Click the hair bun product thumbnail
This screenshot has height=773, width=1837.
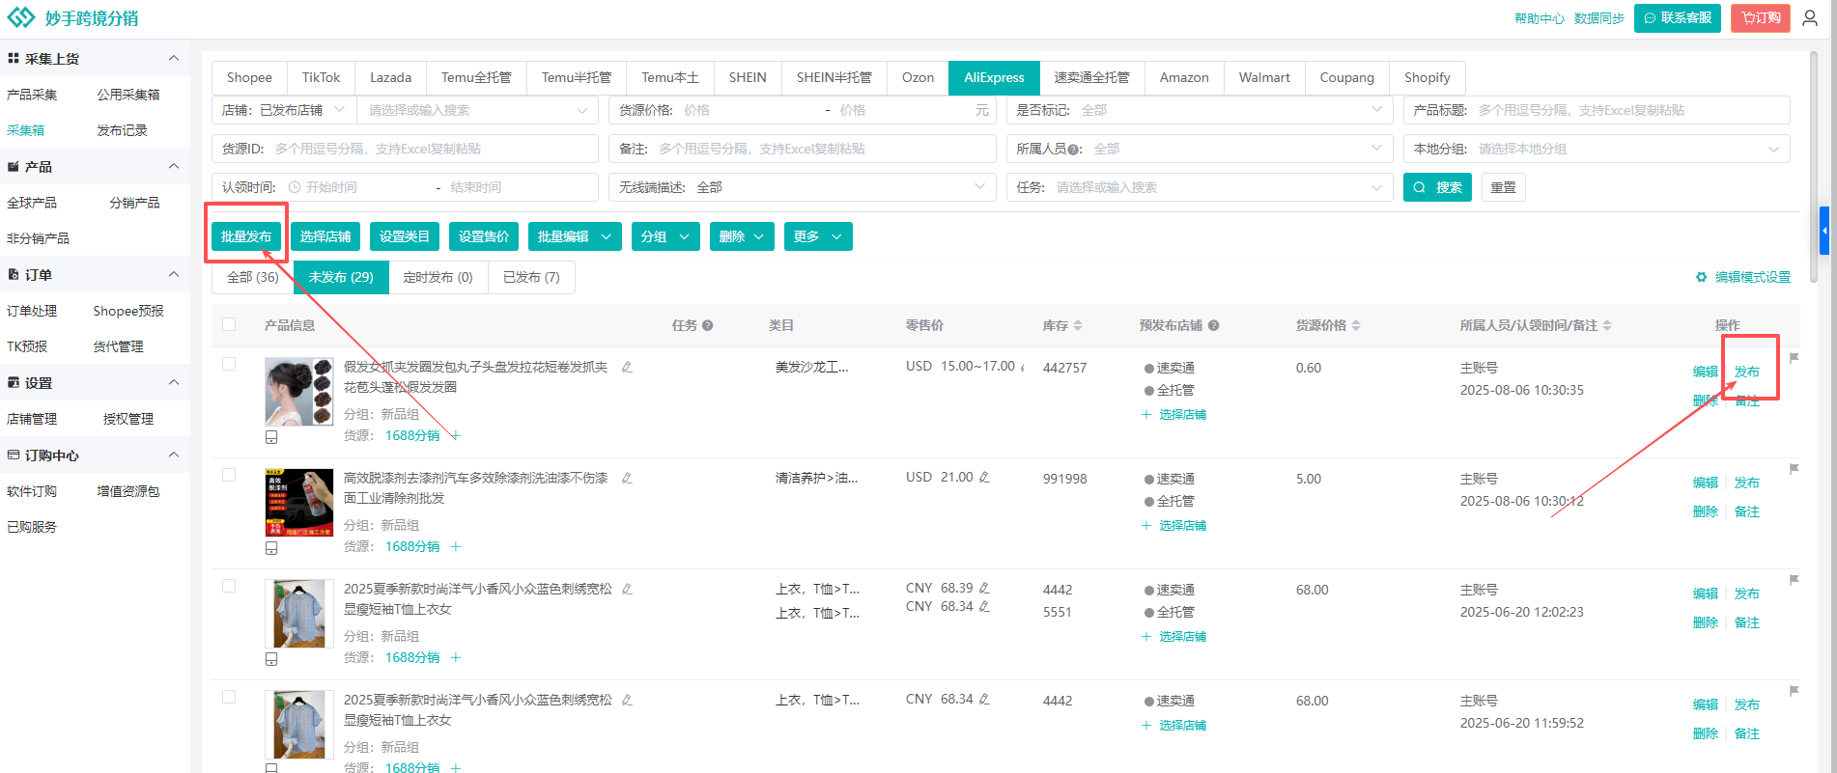[298, 392]
